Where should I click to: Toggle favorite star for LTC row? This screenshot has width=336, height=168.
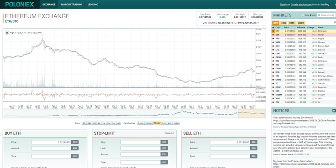pyautogui.click(x=273, y=50)
